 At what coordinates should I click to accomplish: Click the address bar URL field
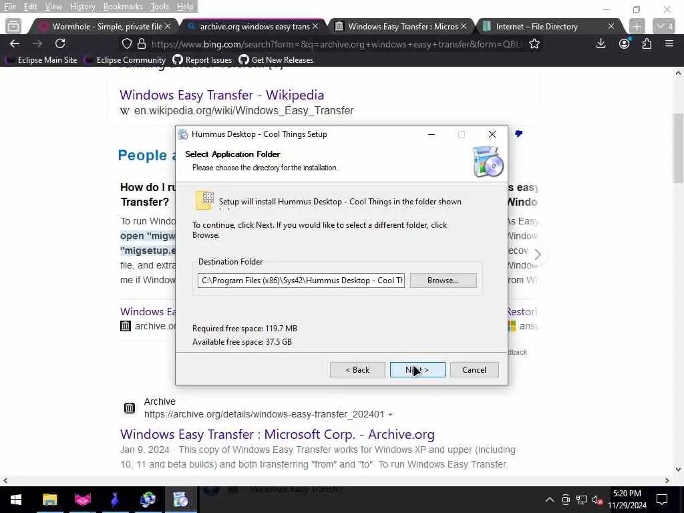(x=336, y=44)
